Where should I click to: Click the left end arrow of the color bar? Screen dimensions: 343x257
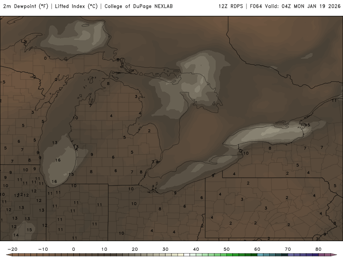tap(9, 255)
